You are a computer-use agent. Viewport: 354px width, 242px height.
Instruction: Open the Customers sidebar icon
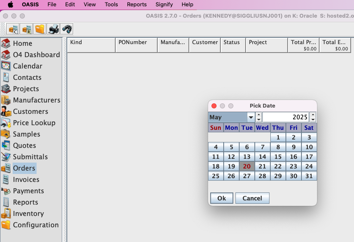(x=5, y=111)
